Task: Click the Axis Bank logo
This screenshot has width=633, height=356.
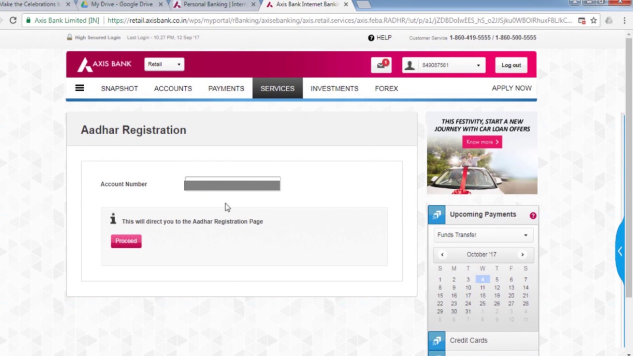Action: 104,64
